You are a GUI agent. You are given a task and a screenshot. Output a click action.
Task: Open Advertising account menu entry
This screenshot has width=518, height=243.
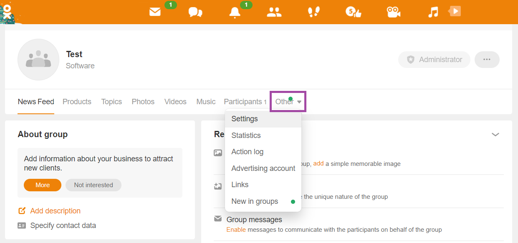pyautogui.click(x=263, y=168)
